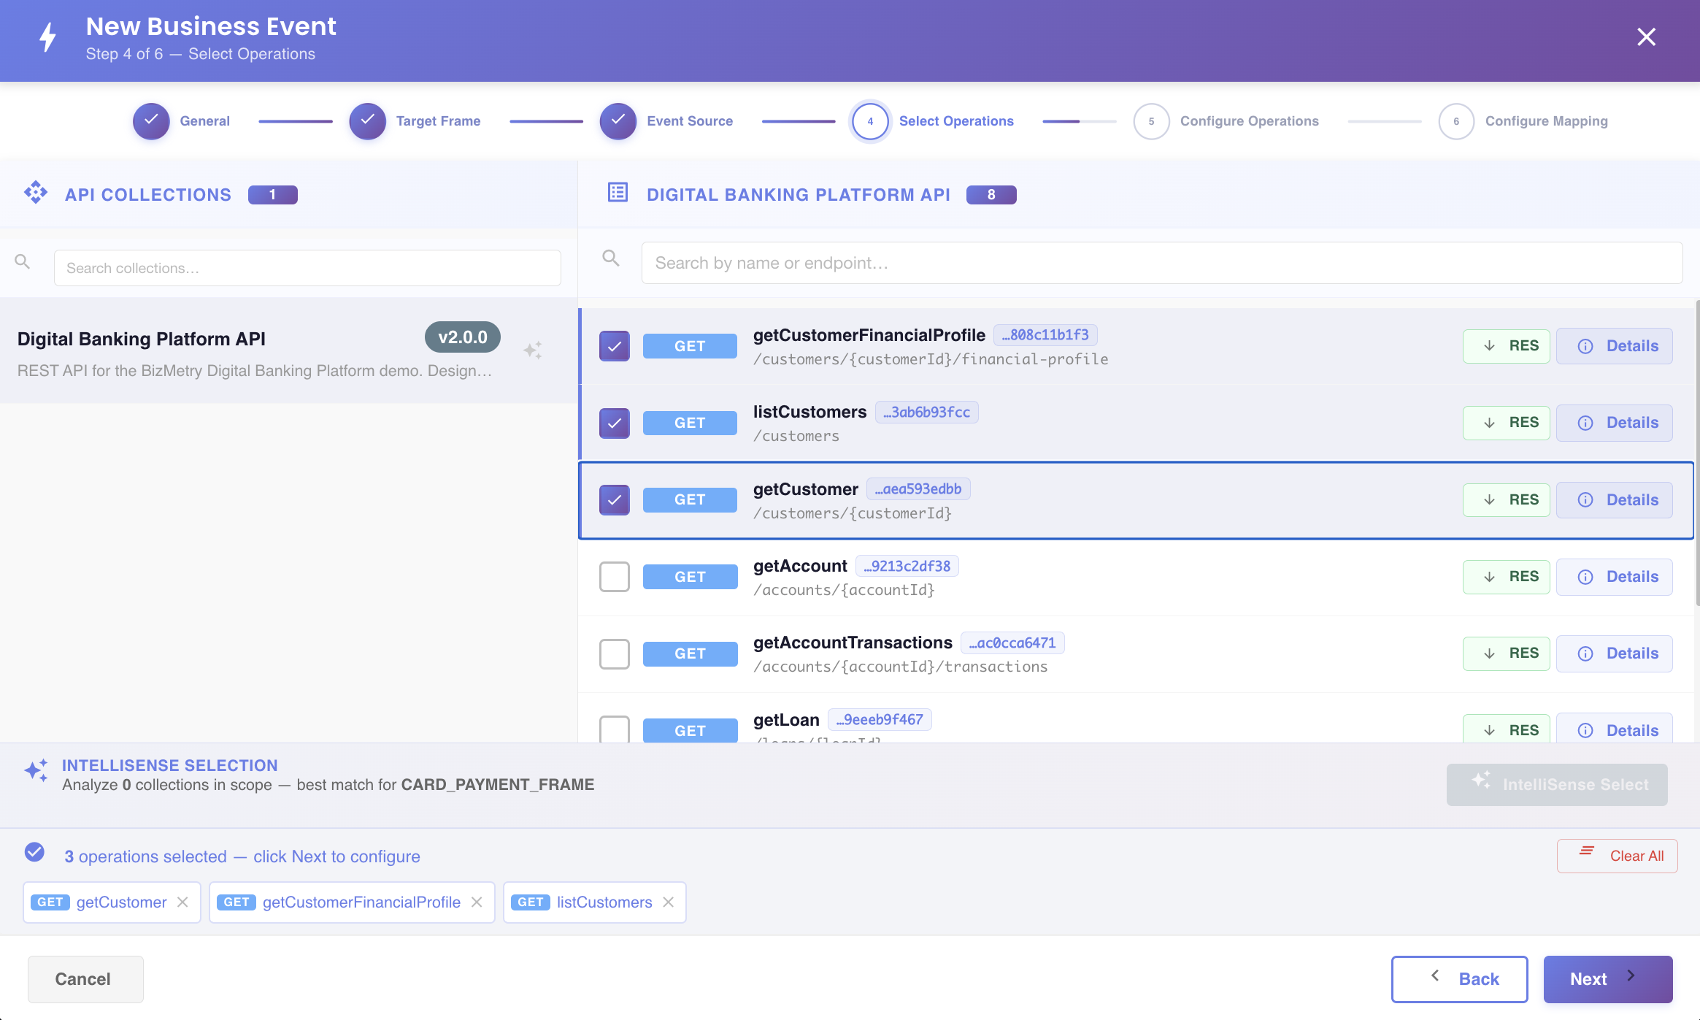The width and height of the screenshot is (1700, 1020).
Task: Clear all selected operations
Action: [1618, 856]
